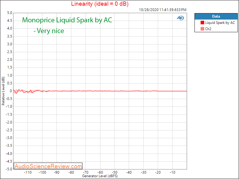Click the 3.0 y-axis tick label
Viewport: 239px width, 179px height.
coord(10,44)
